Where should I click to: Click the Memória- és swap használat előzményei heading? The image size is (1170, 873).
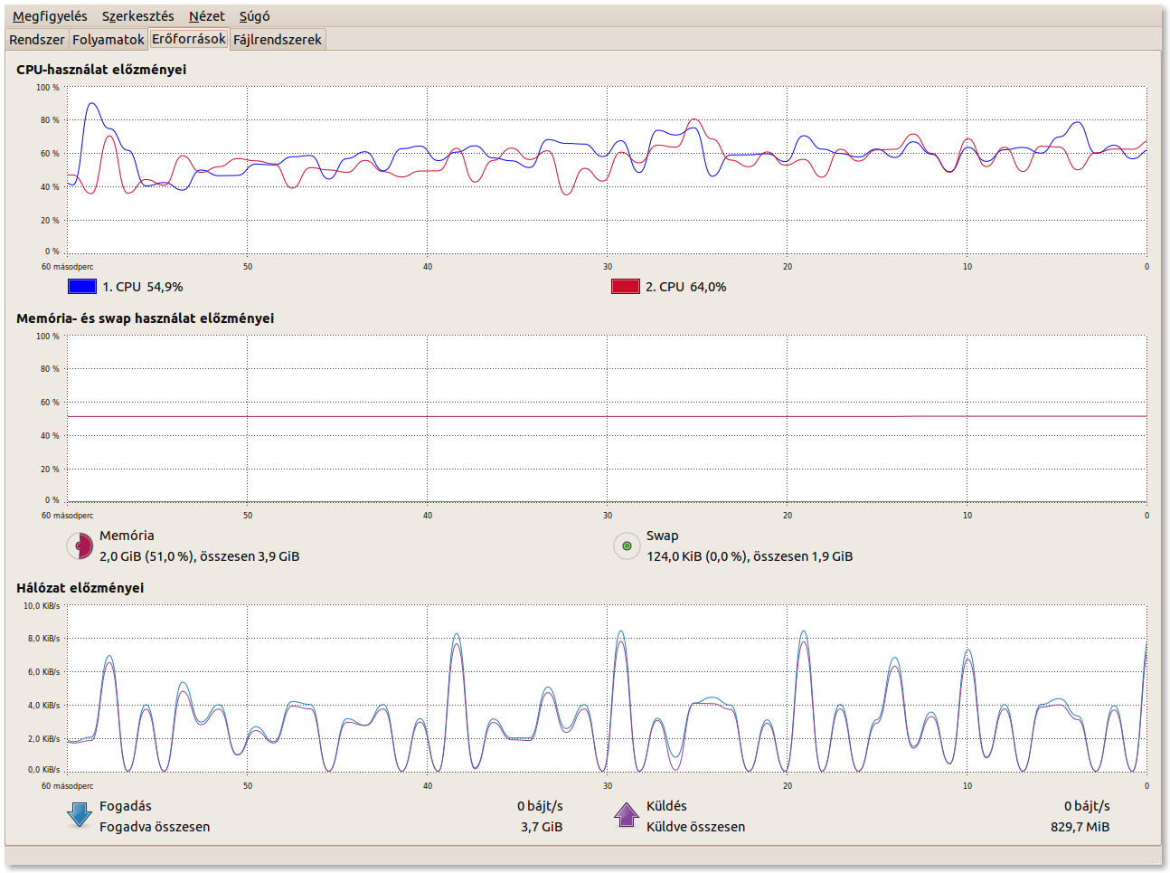point(145,318)
